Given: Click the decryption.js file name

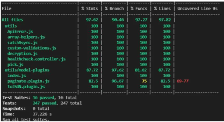Looking at the screenshot, I should click(22, 54).
